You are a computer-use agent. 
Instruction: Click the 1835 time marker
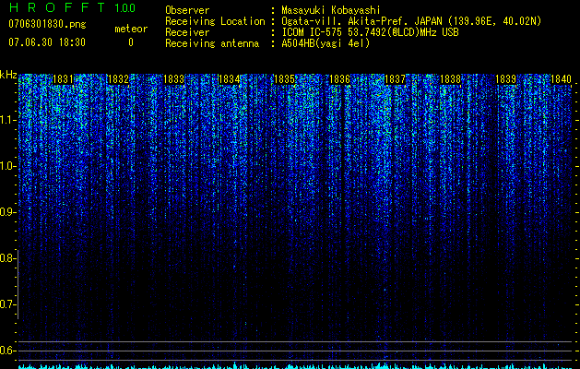[x=284, y=79]
